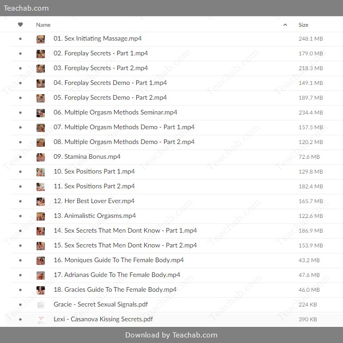Sort the file list by the Size column
Image resolution: width=343 pixels, height=343 pixels.
(303, 25)
